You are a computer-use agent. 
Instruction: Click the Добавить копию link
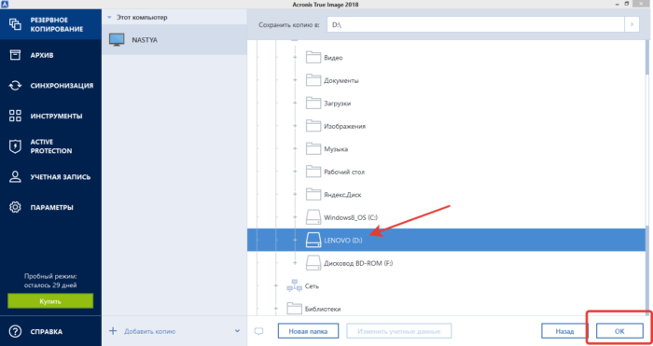coord(149,331)
